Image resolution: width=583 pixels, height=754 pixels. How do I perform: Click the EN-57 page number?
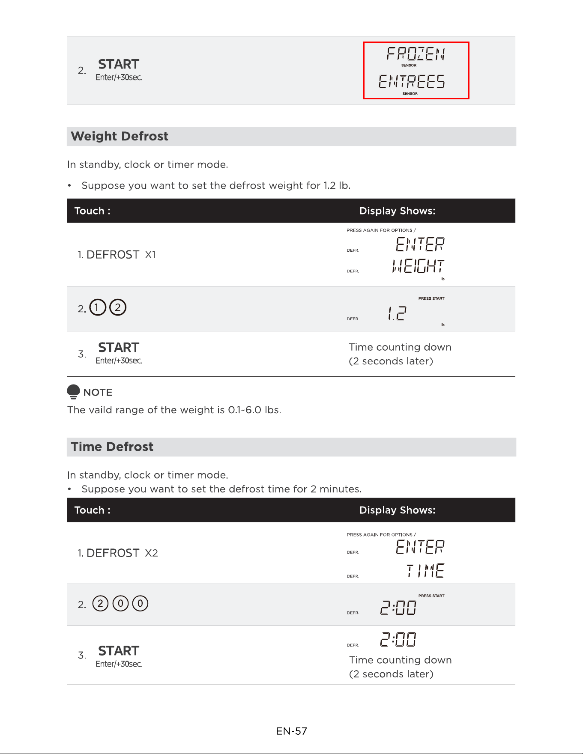(x=292, y=731)
